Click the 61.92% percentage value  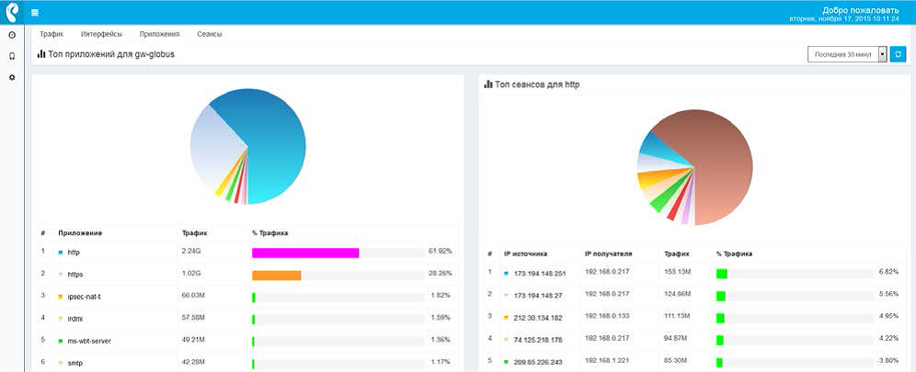[440, 251]
